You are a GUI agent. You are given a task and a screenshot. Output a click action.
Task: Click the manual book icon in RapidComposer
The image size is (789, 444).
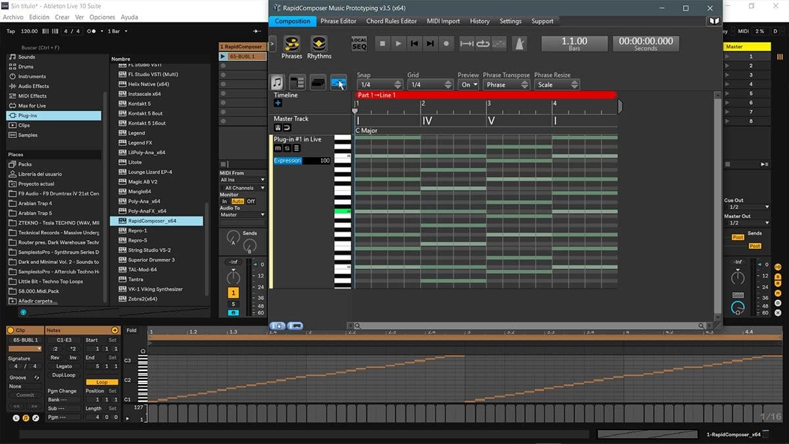(x=713, y=21)
